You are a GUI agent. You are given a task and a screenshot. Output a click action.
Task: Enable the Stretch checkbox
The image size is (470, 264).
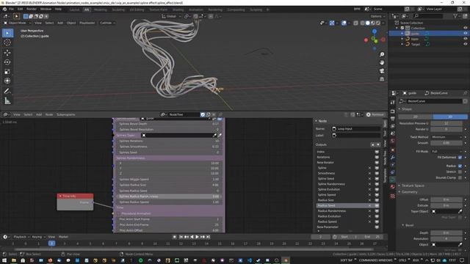click(x=460, y=172)
